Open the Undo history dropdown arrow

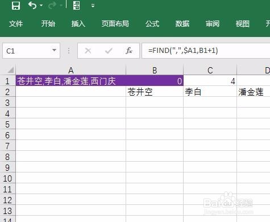41,6
